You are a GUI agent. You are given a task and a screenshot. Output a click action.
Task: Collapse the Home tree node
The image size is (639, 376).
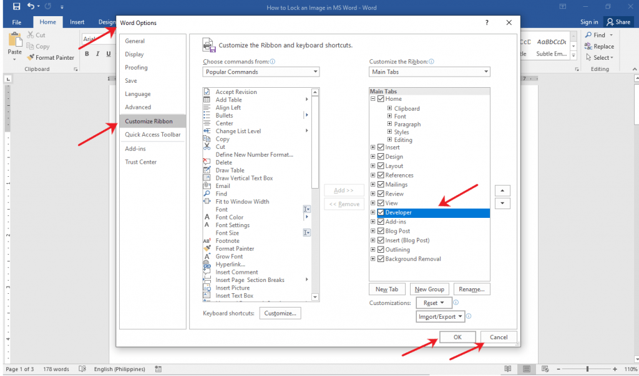[373, 99]
